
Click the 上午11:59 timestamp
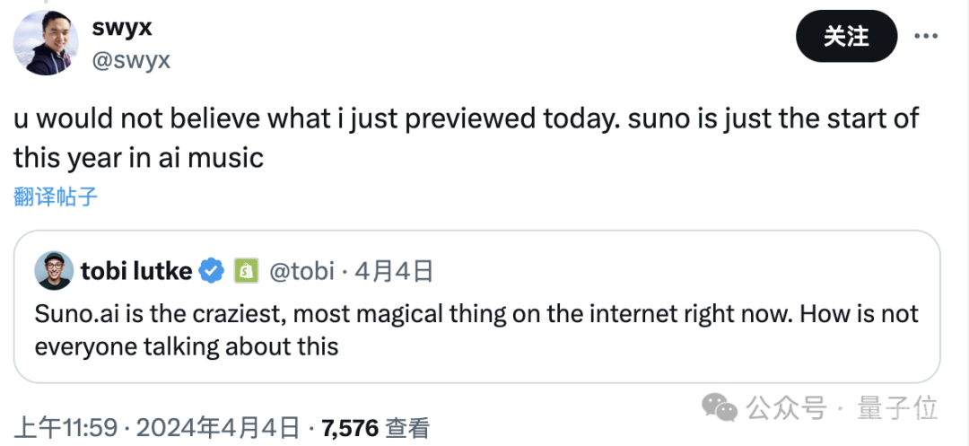[x=65, y=427]
